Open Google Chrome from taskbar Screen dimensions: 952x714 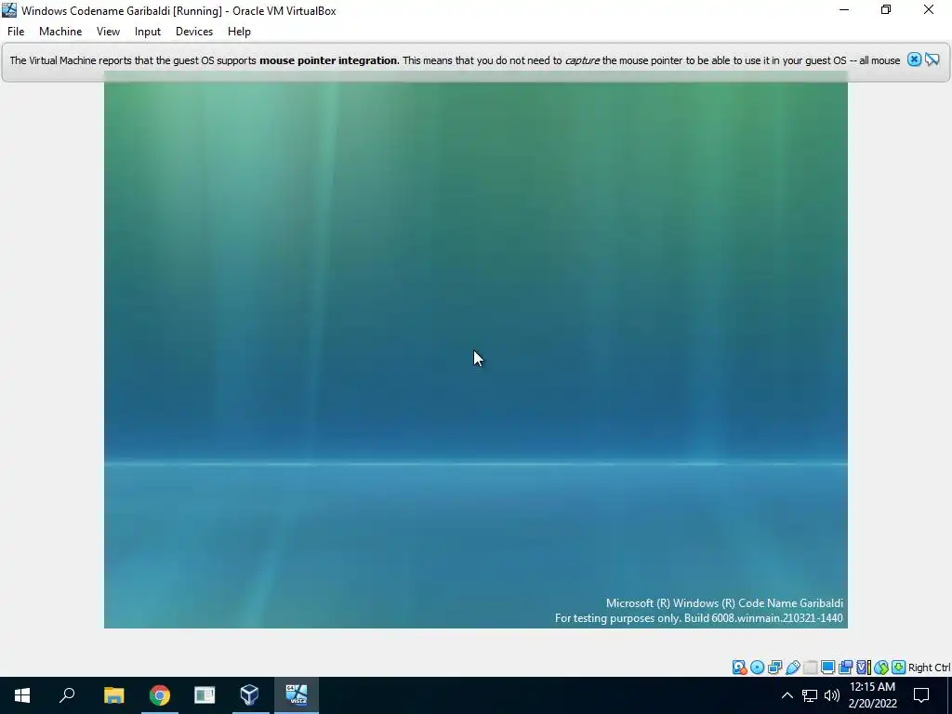coord(160,695)
